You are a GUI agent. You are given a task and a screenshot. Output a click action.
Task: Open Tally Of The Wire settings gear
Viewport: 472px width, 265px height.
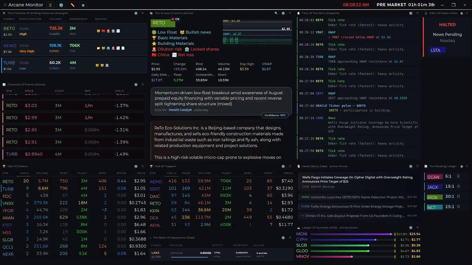click(x=411, y=13)
